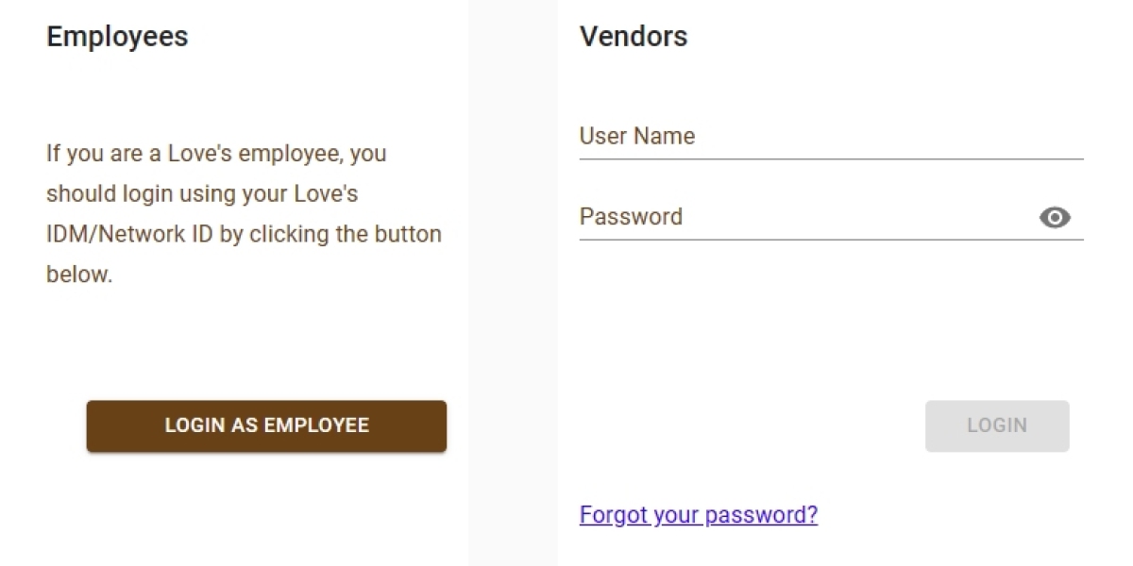Click into the Password input field
1133x566 pixels.
pyautogui.click(x=803, y=217)
